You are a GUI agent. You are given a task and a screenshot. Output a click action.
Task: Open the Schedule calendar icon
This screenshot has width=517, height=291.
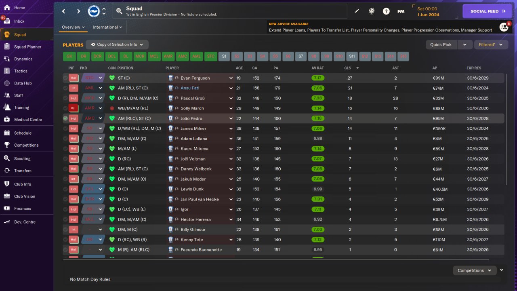[x=7, y=133]
